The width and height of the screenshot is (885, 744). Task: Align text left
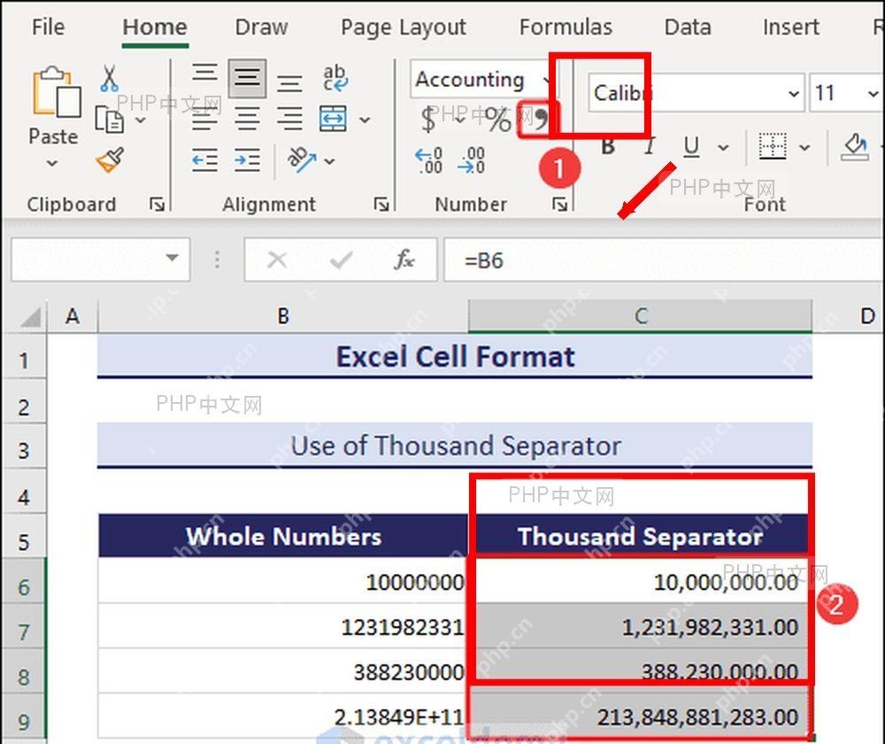[204, 120]
